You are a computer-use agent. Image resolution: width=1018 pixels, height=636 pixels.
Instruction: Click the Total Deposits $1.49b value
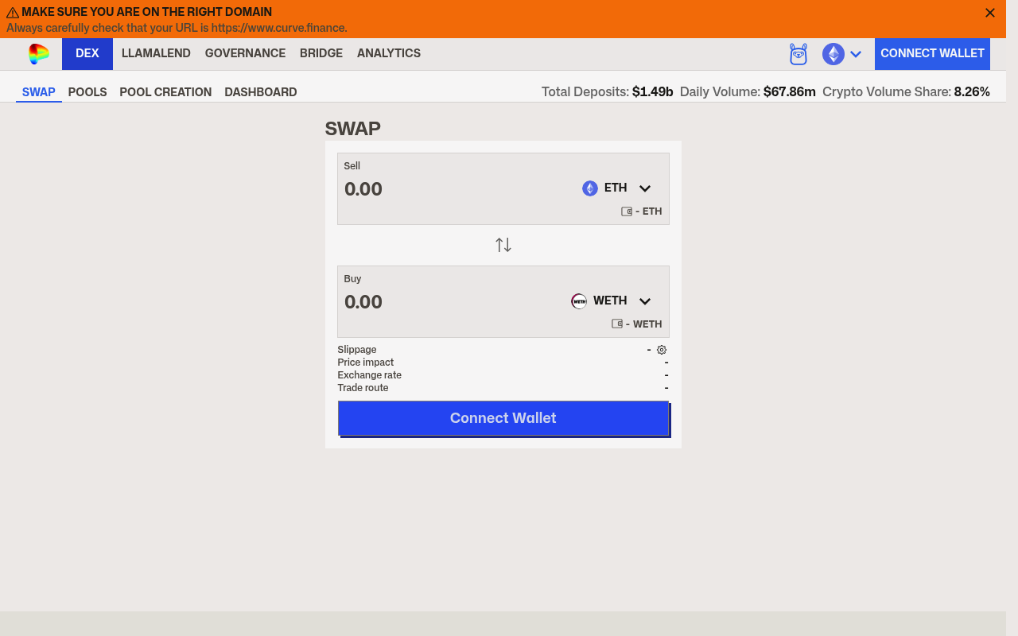pyautogui.click(x=653, y=92)
